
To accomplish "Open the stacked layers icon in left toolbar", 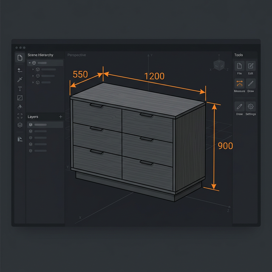I will coord(20,125).
